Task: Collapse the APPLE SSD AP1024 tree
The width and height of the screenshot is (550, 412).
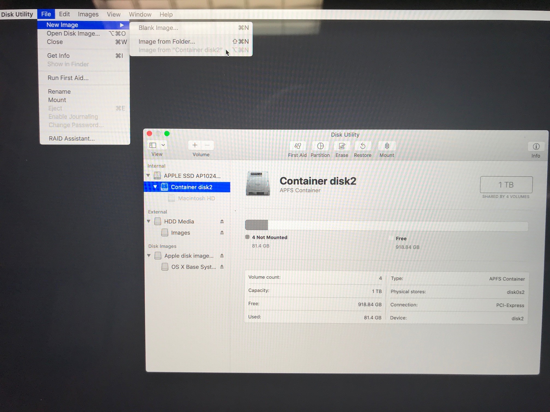Action: coord(148,175)
